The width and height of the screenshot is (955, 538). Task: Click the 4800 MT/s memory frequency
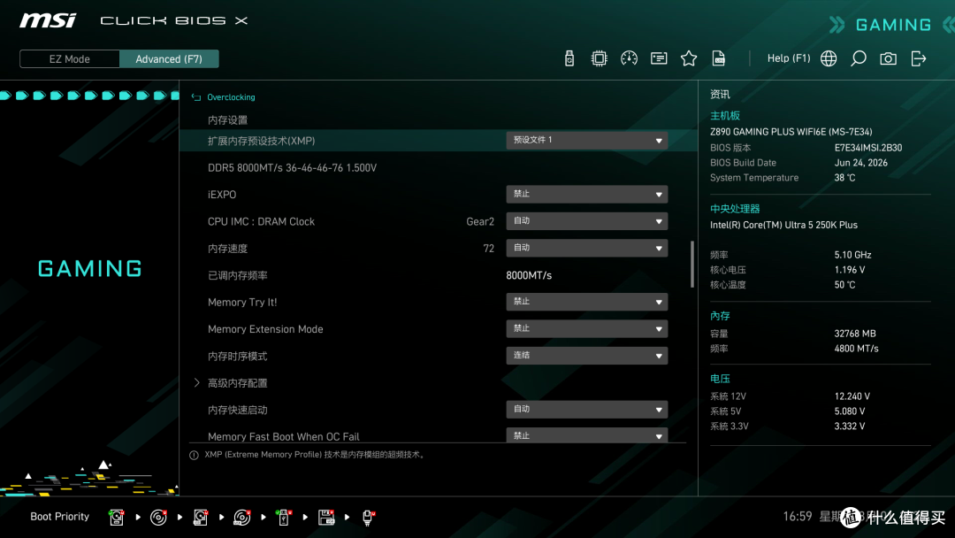pyautogui.click(x=856, y=349)
